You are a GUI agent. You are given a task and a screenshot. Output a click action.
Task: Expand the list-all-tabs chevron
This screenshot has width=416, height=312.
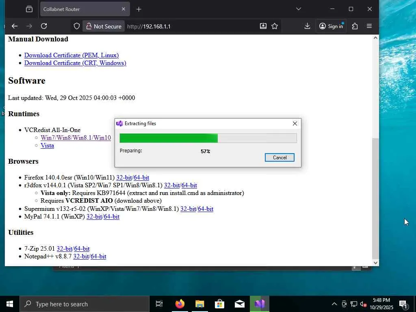tap(299, 9)
